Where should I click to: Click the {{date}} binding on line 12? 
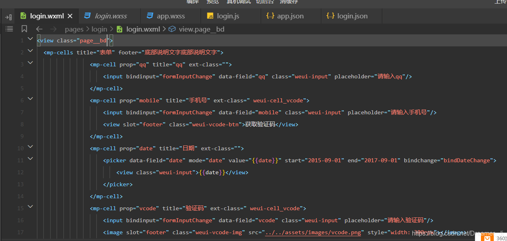[212, 172]
